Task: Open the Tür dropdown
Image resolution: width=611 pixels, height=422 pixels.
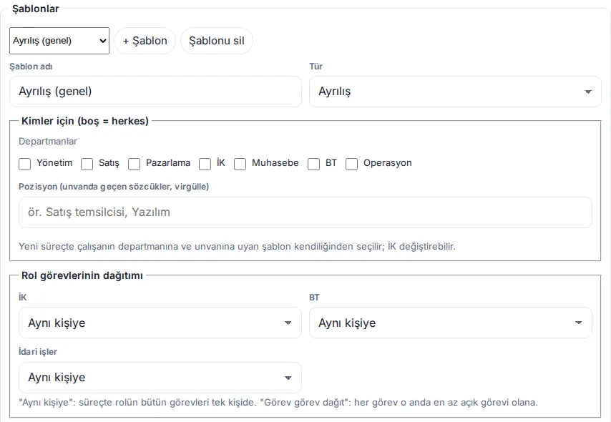Action: [455, 92]
